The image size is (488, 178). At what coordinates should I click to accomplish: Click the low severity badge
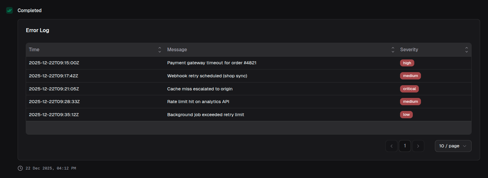tap(406, 115)
